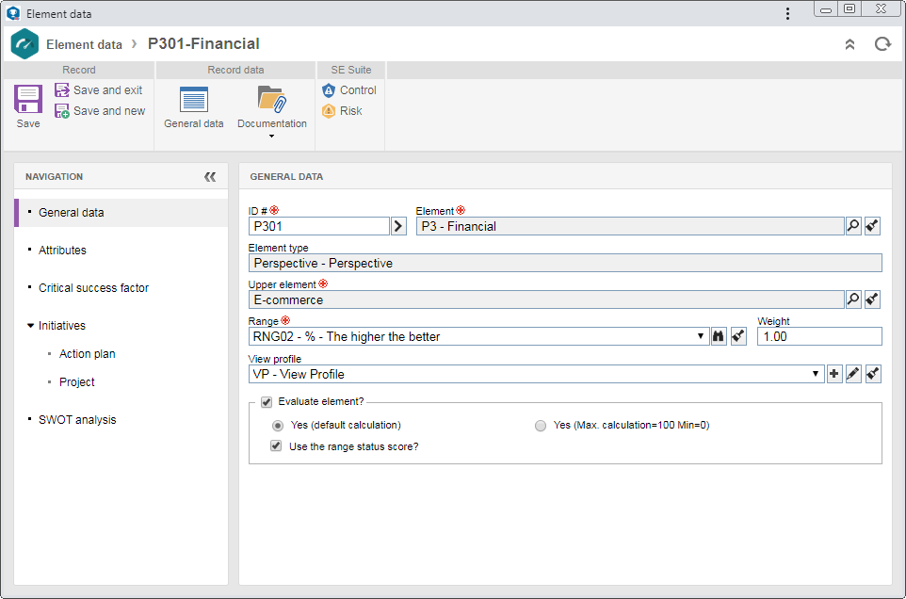Open Critical success factor section
This screenshot has height=599, width=906.
click(93, 287)
